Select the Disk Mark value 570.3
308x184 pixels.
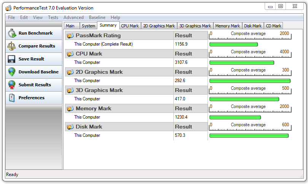pos(180,135)
